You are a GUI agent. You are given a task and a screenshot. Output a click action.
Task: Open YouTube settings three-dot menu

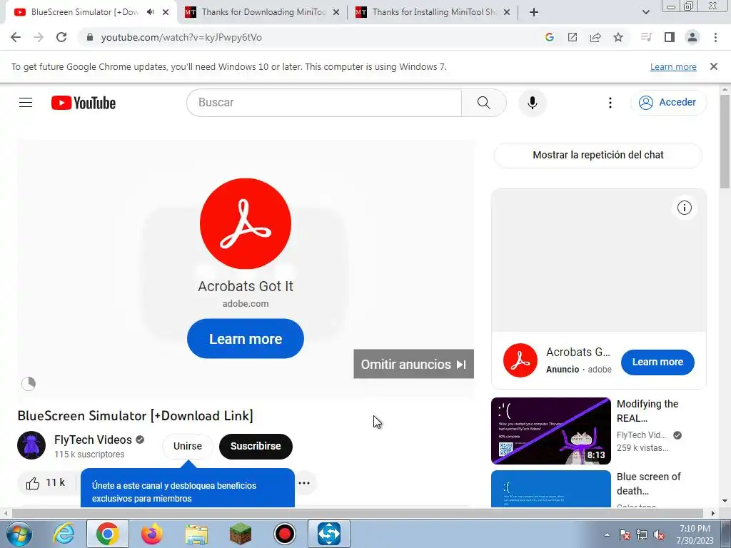tap(610, 103)
